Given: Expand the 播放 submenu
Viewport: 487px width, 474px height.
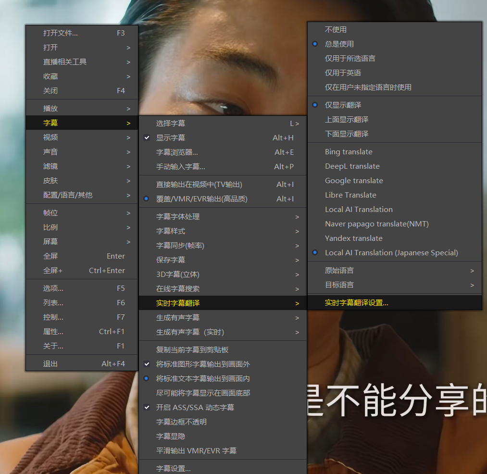Looking at the screenshot, I should coord(82,109).
